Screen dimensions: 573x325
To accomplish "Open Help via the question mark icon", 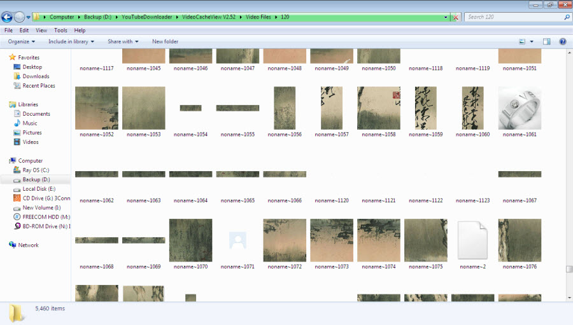I will tap(563, 41).
